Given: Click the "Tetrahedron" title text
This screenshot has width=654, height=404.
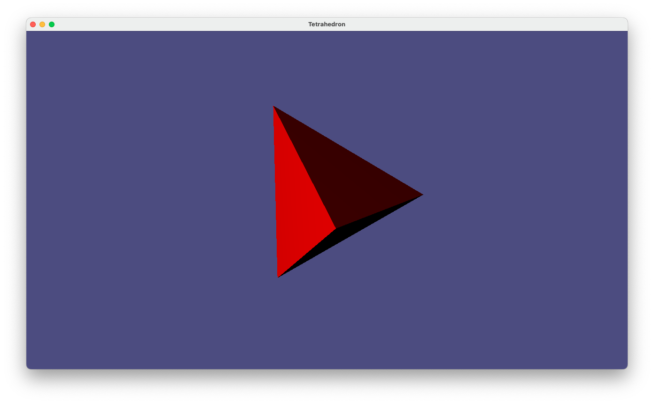Looking at the screenshot, I should [x=327, y=24].
